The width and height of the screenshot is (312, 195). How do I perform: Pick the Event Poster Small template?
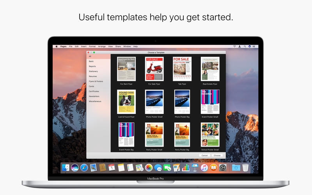(x=210, y=102)
